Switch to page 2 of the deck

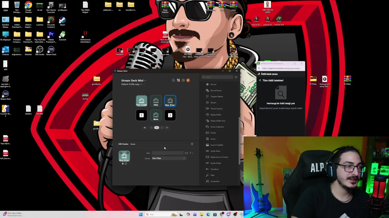point(157,128)
